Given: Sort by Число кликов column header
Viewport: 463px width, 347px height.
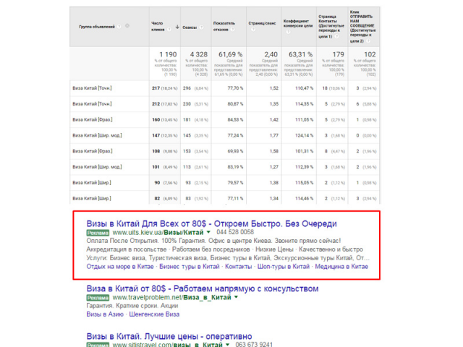Looking at the screenshot, I should [158, 26].
